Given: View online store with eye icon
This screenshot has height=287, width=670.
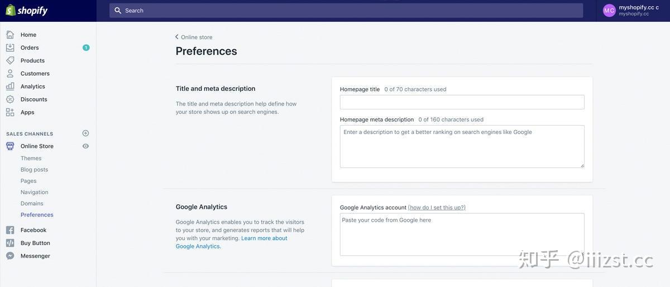Looking at the screenshot, I should (x=85, y=146).
